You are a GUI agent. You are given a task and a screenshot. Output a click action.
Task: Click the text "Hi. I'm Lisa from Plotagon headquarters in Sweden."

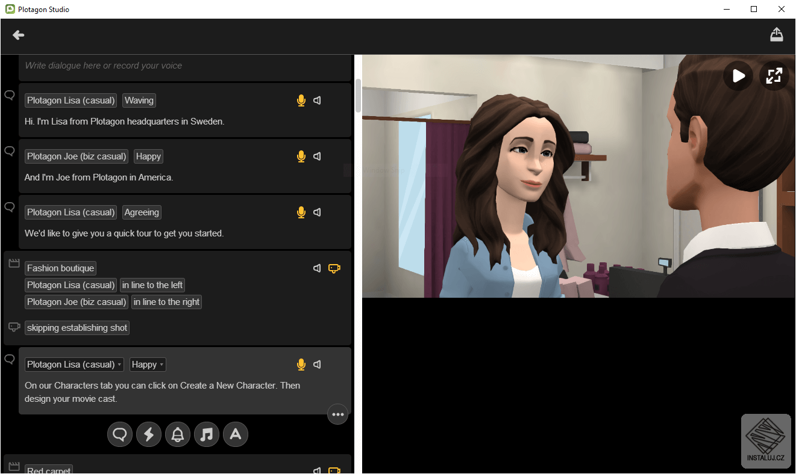click(x=124, y=122)
